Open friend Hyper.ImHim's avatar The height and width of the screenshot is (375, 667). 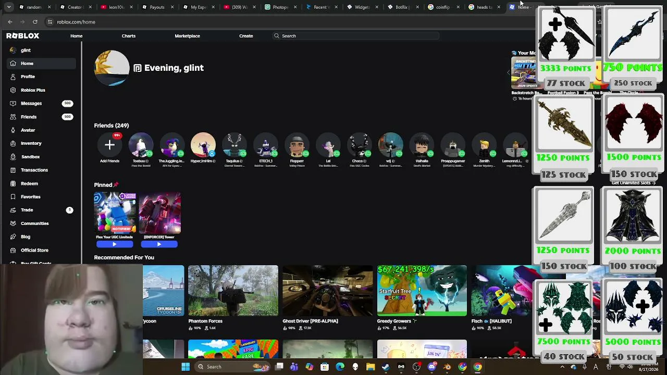(203, 145)
